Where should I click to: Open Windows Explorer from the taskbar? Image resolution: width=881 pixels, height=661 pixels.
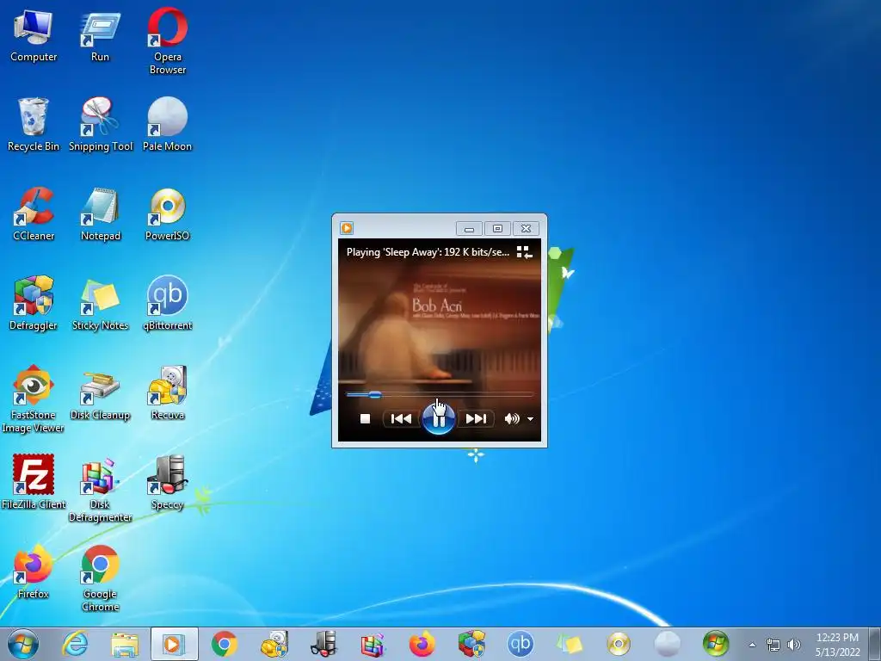(x=125, y=644)
